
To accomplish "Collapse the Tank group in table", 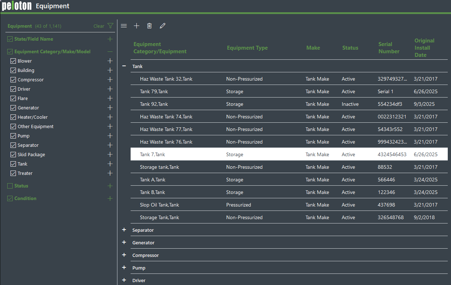I will click(x=124, y=66).
